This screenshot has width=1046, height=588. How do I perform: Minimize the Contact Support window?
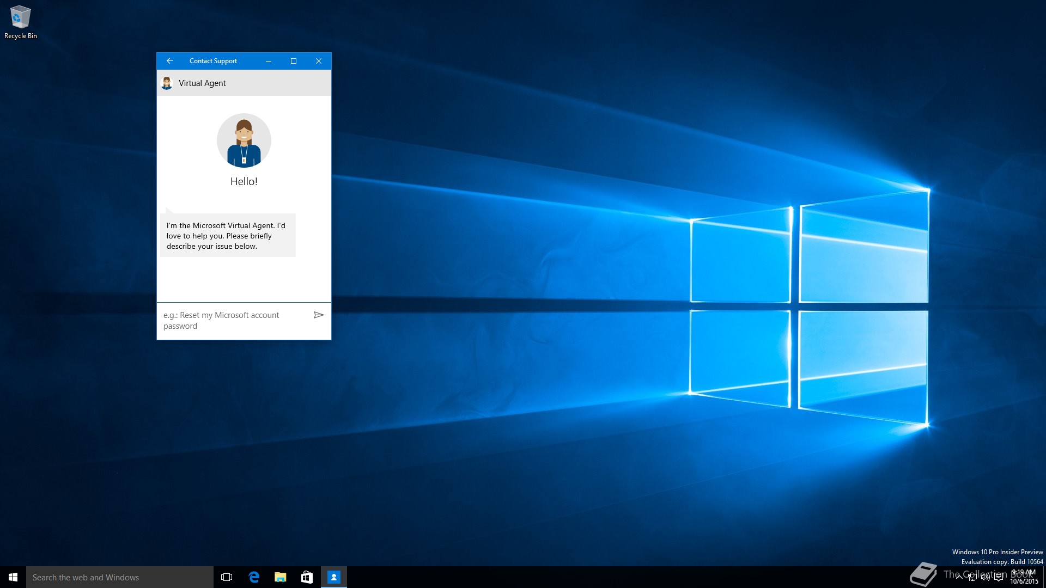click(x=269, y=61)
